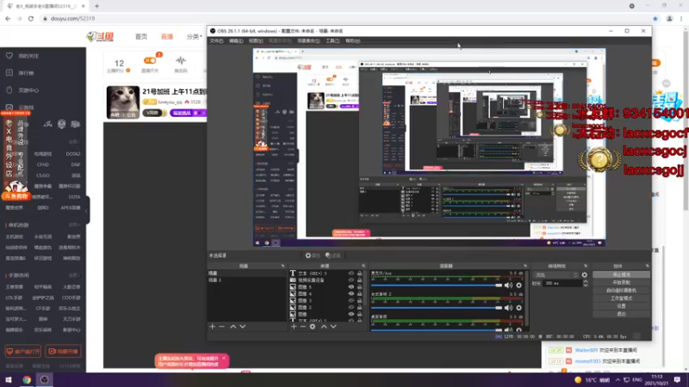Open Windows notification center icon

677,379
